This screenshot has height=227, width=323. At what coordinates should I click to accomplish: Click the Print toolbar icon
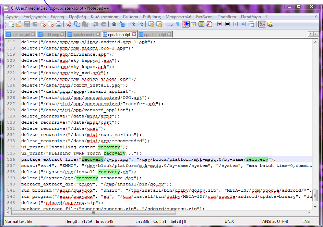point(59,24)
